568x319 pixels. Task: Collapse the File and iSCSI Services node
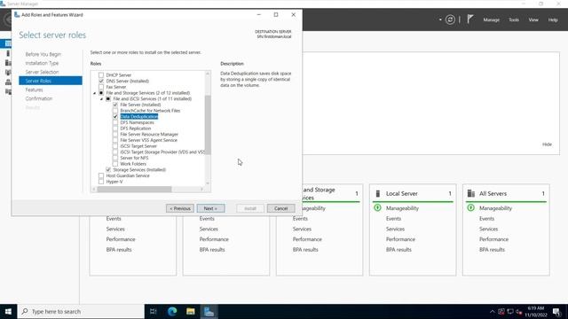click(102, 99)
